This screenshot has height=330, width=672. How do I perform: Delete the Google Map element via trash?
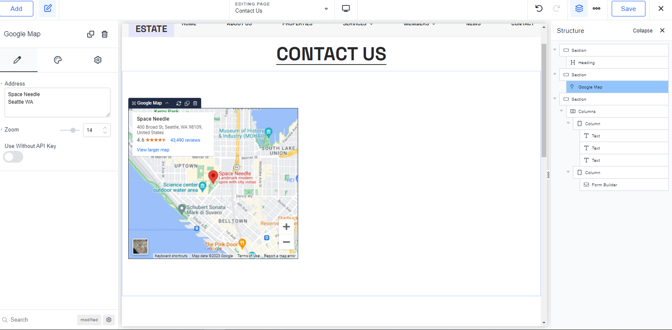point(105,34)
